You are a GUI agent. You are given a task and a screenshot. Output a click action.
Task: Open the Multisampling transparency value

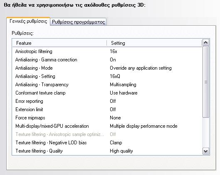123,85
